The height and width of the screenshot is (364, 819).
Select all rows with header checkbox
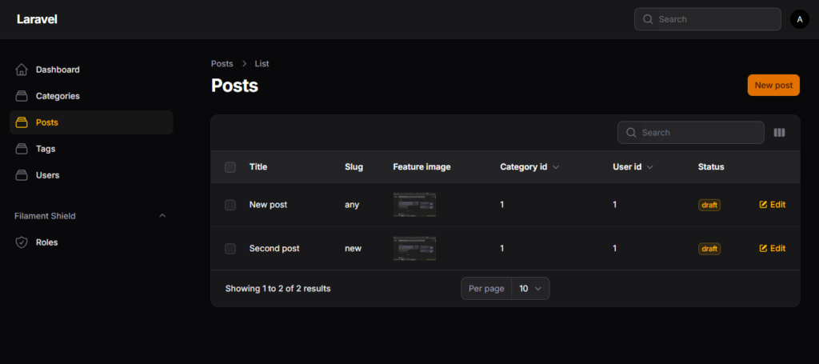click(230, 167)
